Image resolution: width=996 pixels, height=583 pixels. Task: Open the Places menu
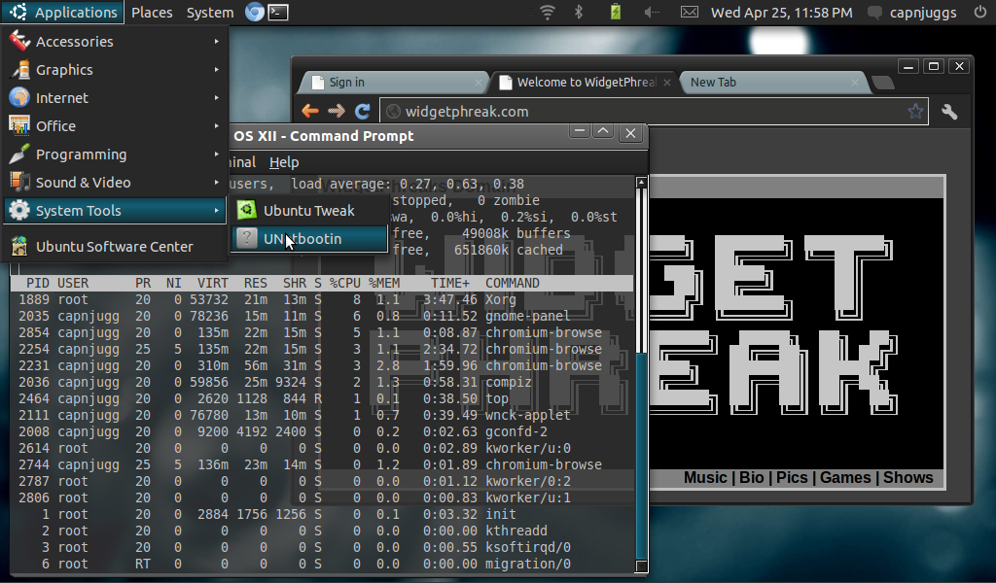point(152,12)
